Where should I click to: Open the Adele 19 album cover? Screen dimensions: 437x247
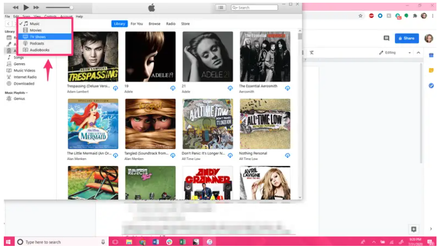coord(150,57)
